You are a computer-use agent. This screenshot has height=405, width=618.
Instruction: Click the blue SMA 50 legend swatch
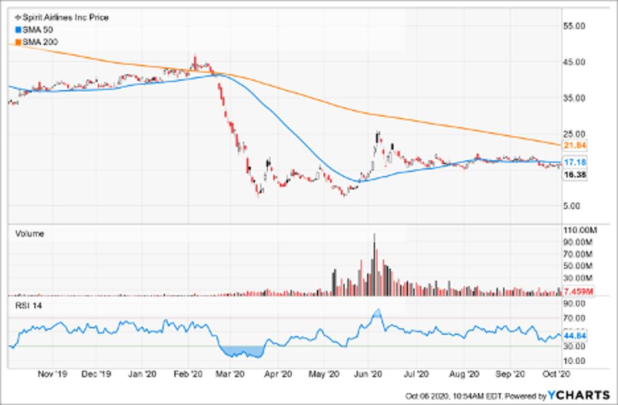point(18,30)
